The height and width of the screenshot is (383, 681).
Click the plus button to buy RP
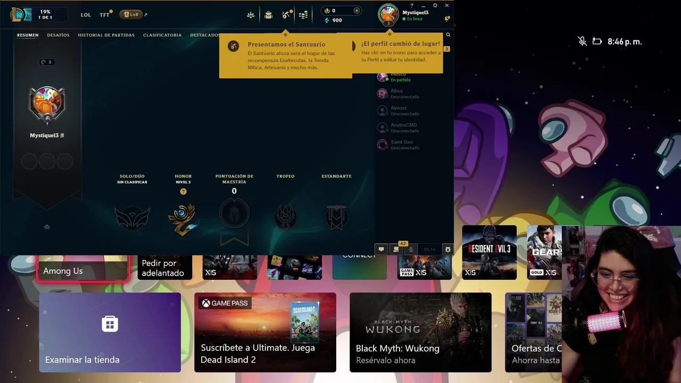tap(356, 11)
